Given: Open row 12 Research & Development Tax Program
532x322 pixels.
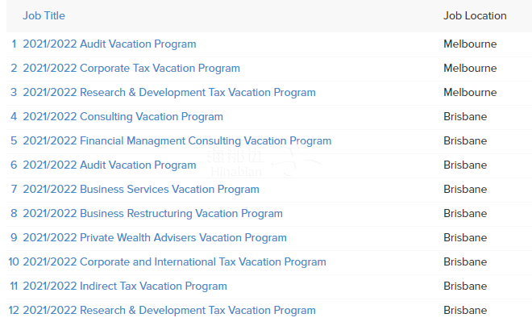Looking at the screenshot, I should [x=169, y=310].
